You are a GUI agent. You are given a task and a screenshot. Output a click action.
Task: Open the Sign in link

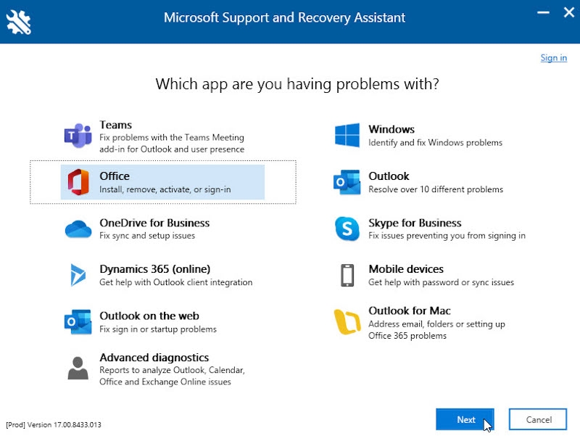pyautogui.click(x=553, y=58)
